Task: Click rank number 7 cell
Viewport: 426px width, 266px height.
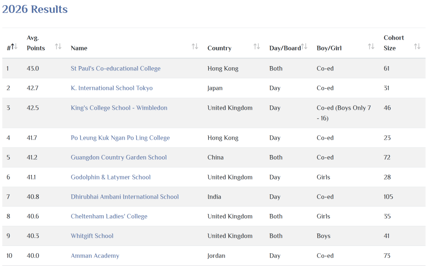Action: tap(8, 197)
